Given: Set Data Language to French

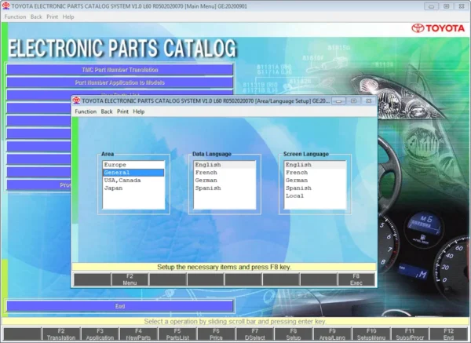Looking at the screenshot, I should click(x=207, y=173).
